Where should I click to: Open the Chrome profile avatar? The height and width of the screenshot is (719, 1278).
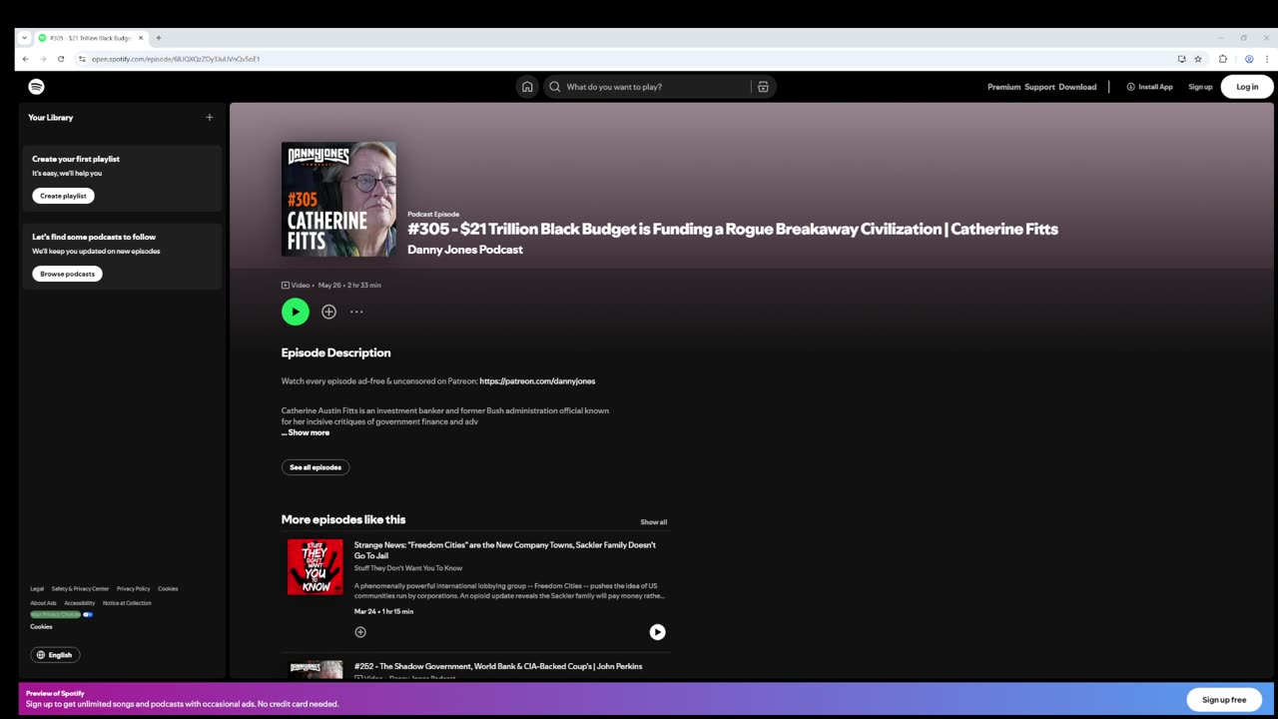pos(1249,59)
